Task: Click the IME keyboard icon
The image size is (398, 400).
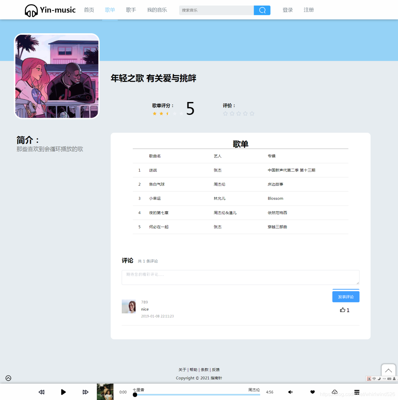Action: [389, 379]
